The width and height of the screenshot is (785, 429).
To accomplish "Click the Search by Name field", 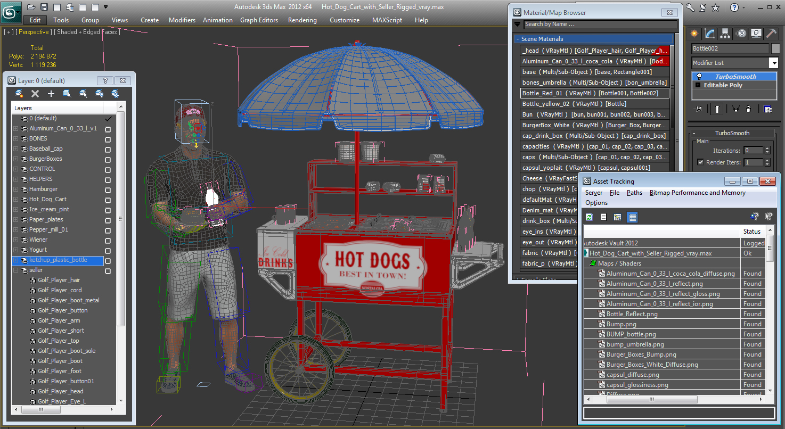I will point(600,24).
